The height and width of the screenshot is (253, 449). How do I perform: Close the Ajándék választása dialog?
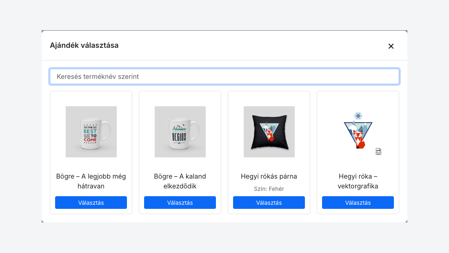[x=391, y=46]
